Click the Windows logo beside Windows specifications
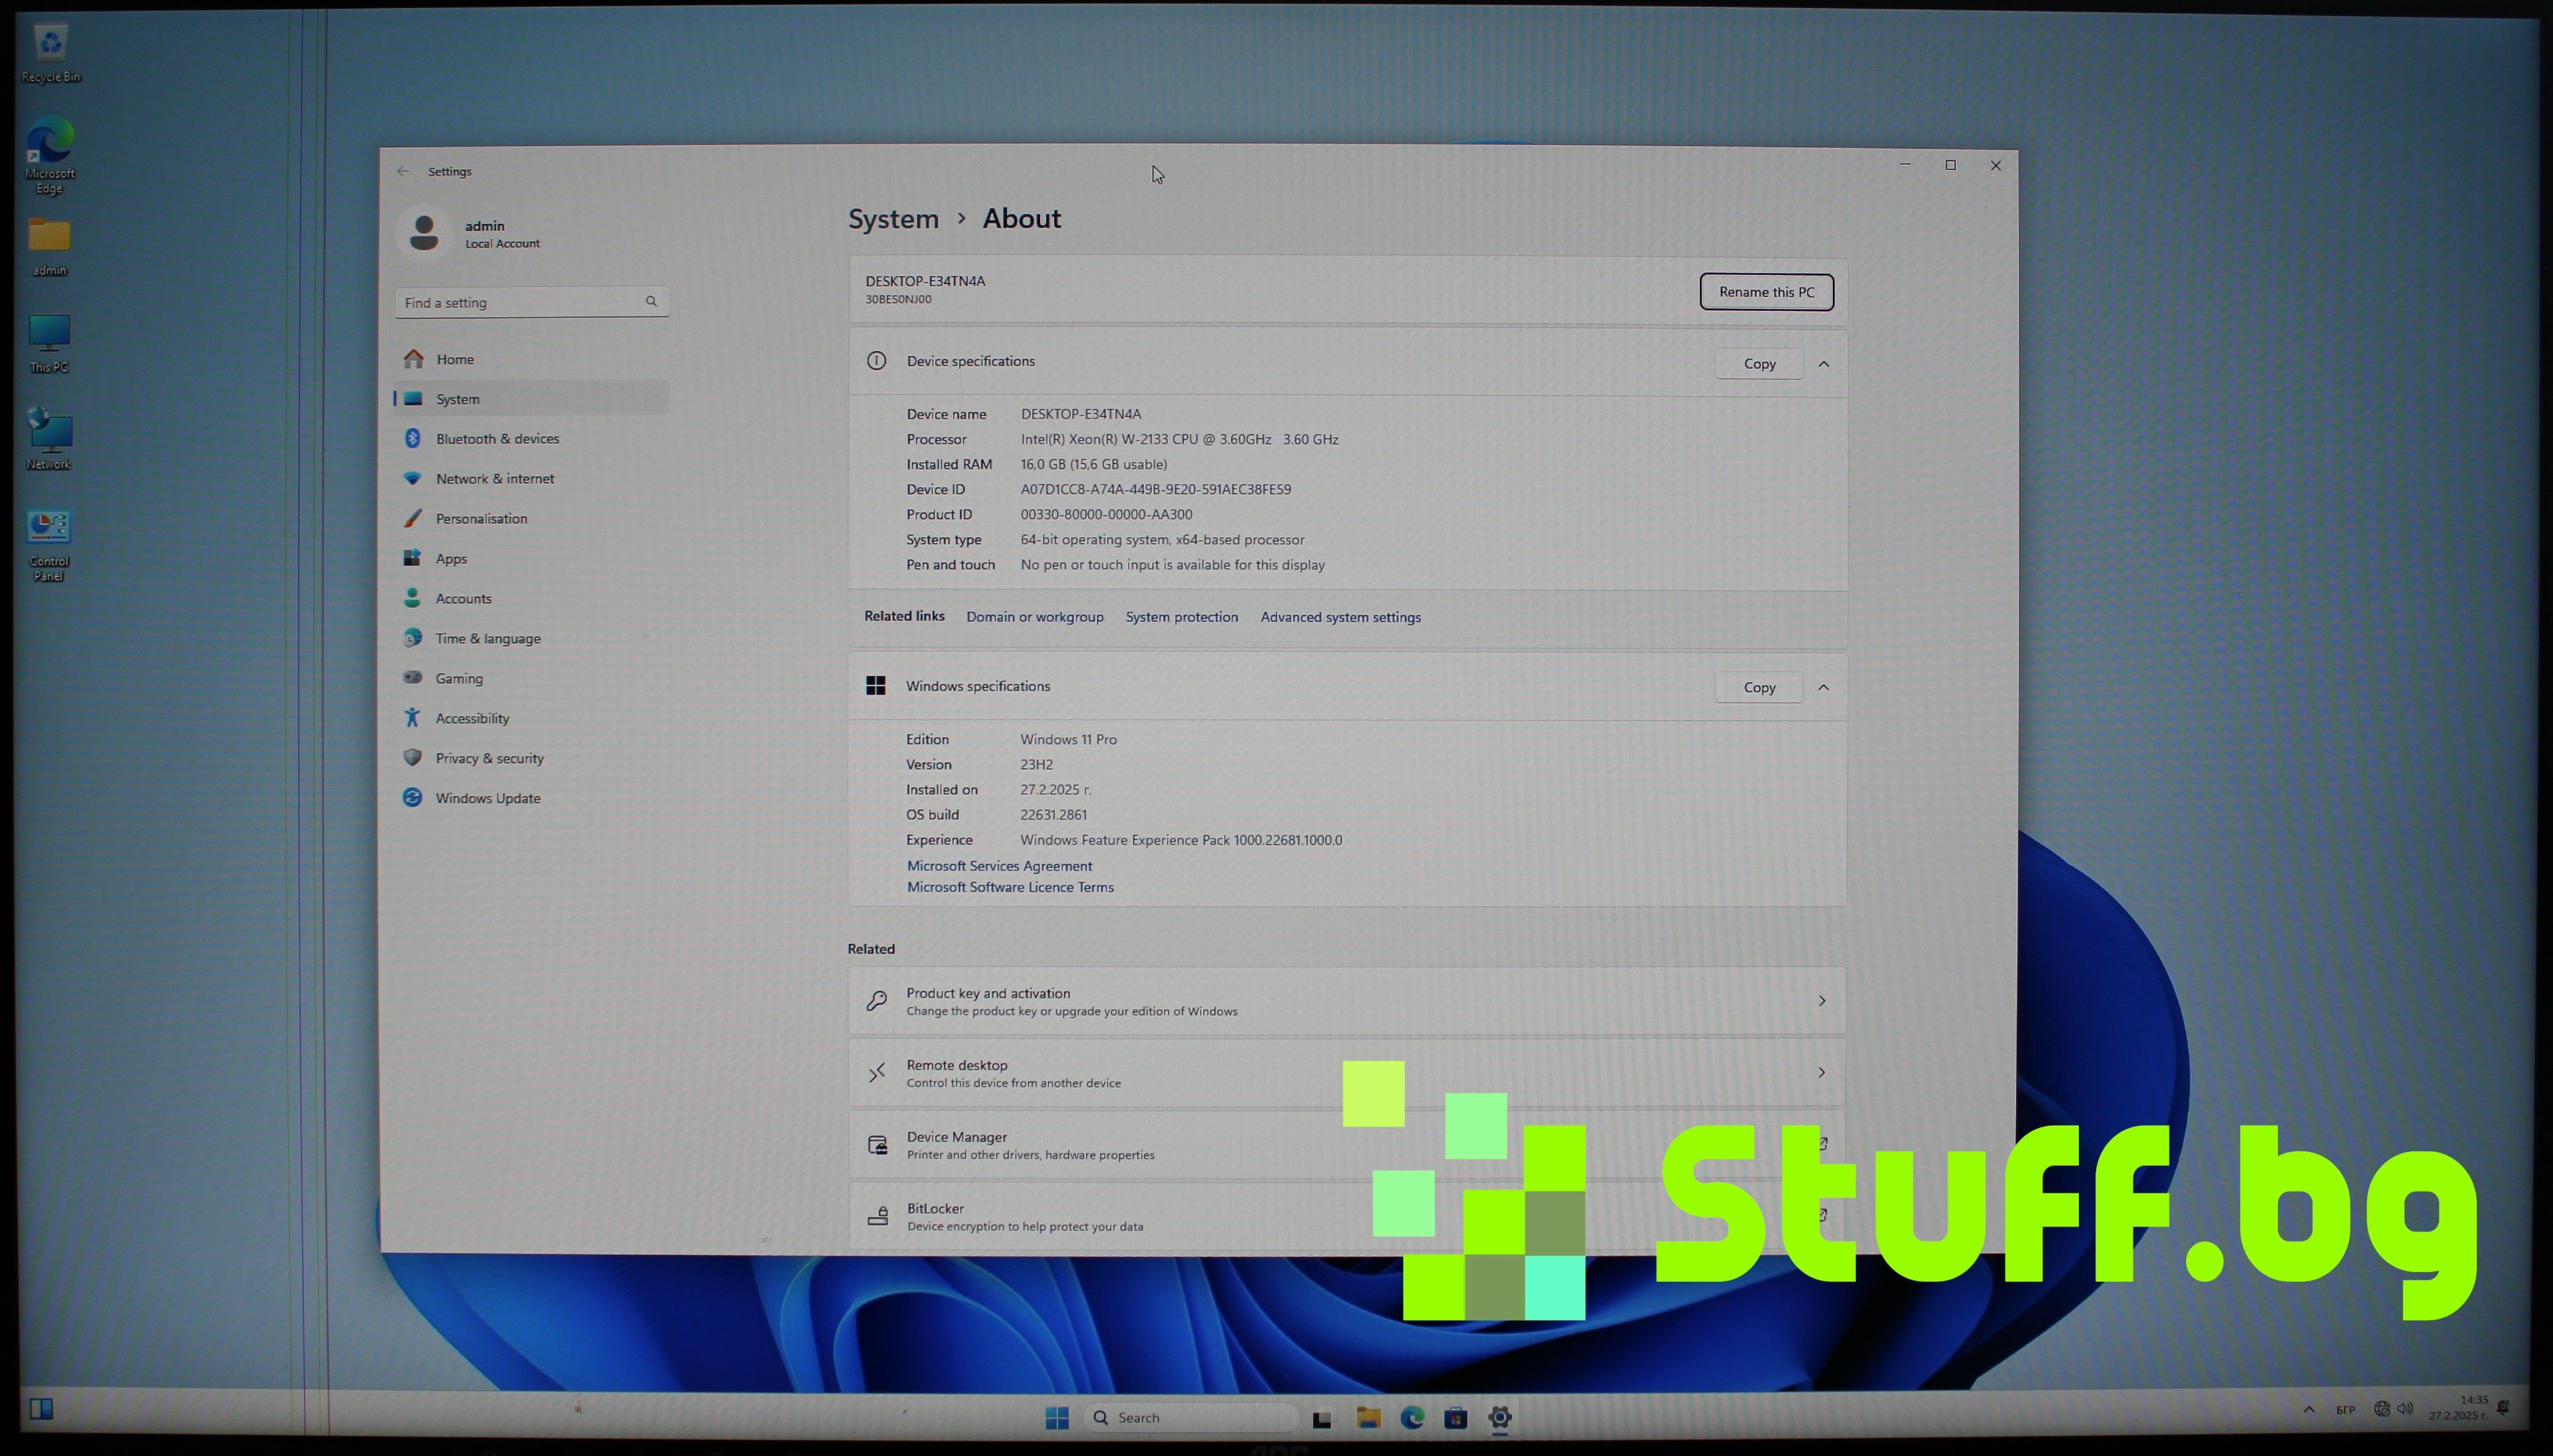Screen dimensions: 2553x1456 [x=876, y=685]
